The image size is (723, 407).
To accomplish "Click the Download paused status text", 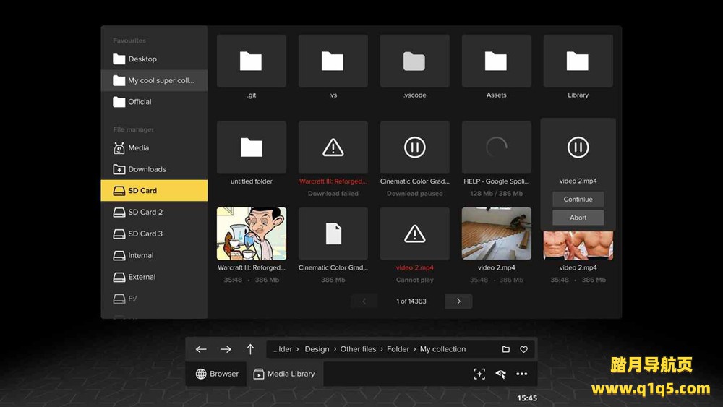I will (x=414, y=194).
